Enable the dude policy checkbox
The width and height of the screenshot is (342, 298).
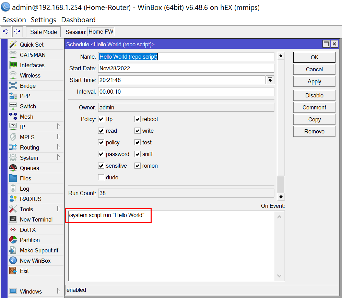[101, 178]
